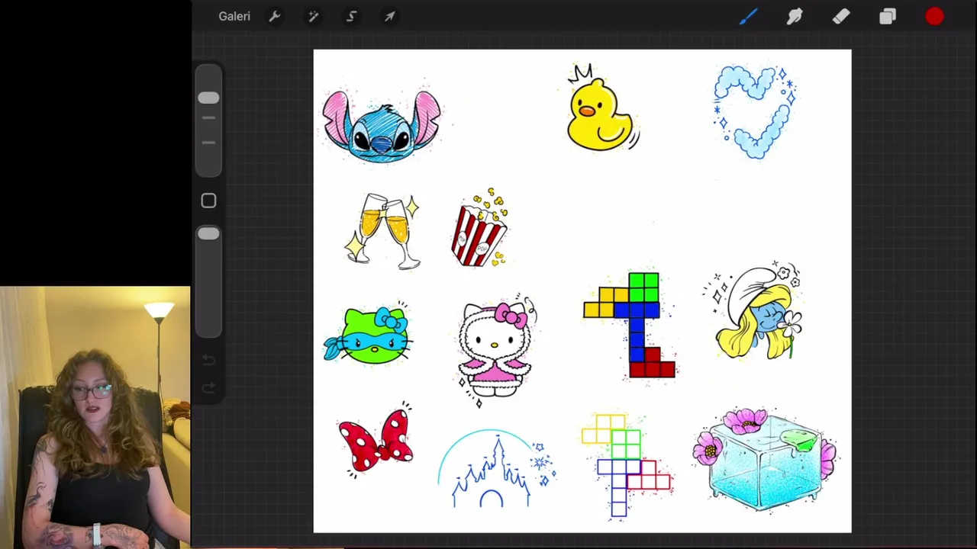Tap the square Modify button in sidebar
This screenshot has height=549, width=977.
[x=208, y=201]
